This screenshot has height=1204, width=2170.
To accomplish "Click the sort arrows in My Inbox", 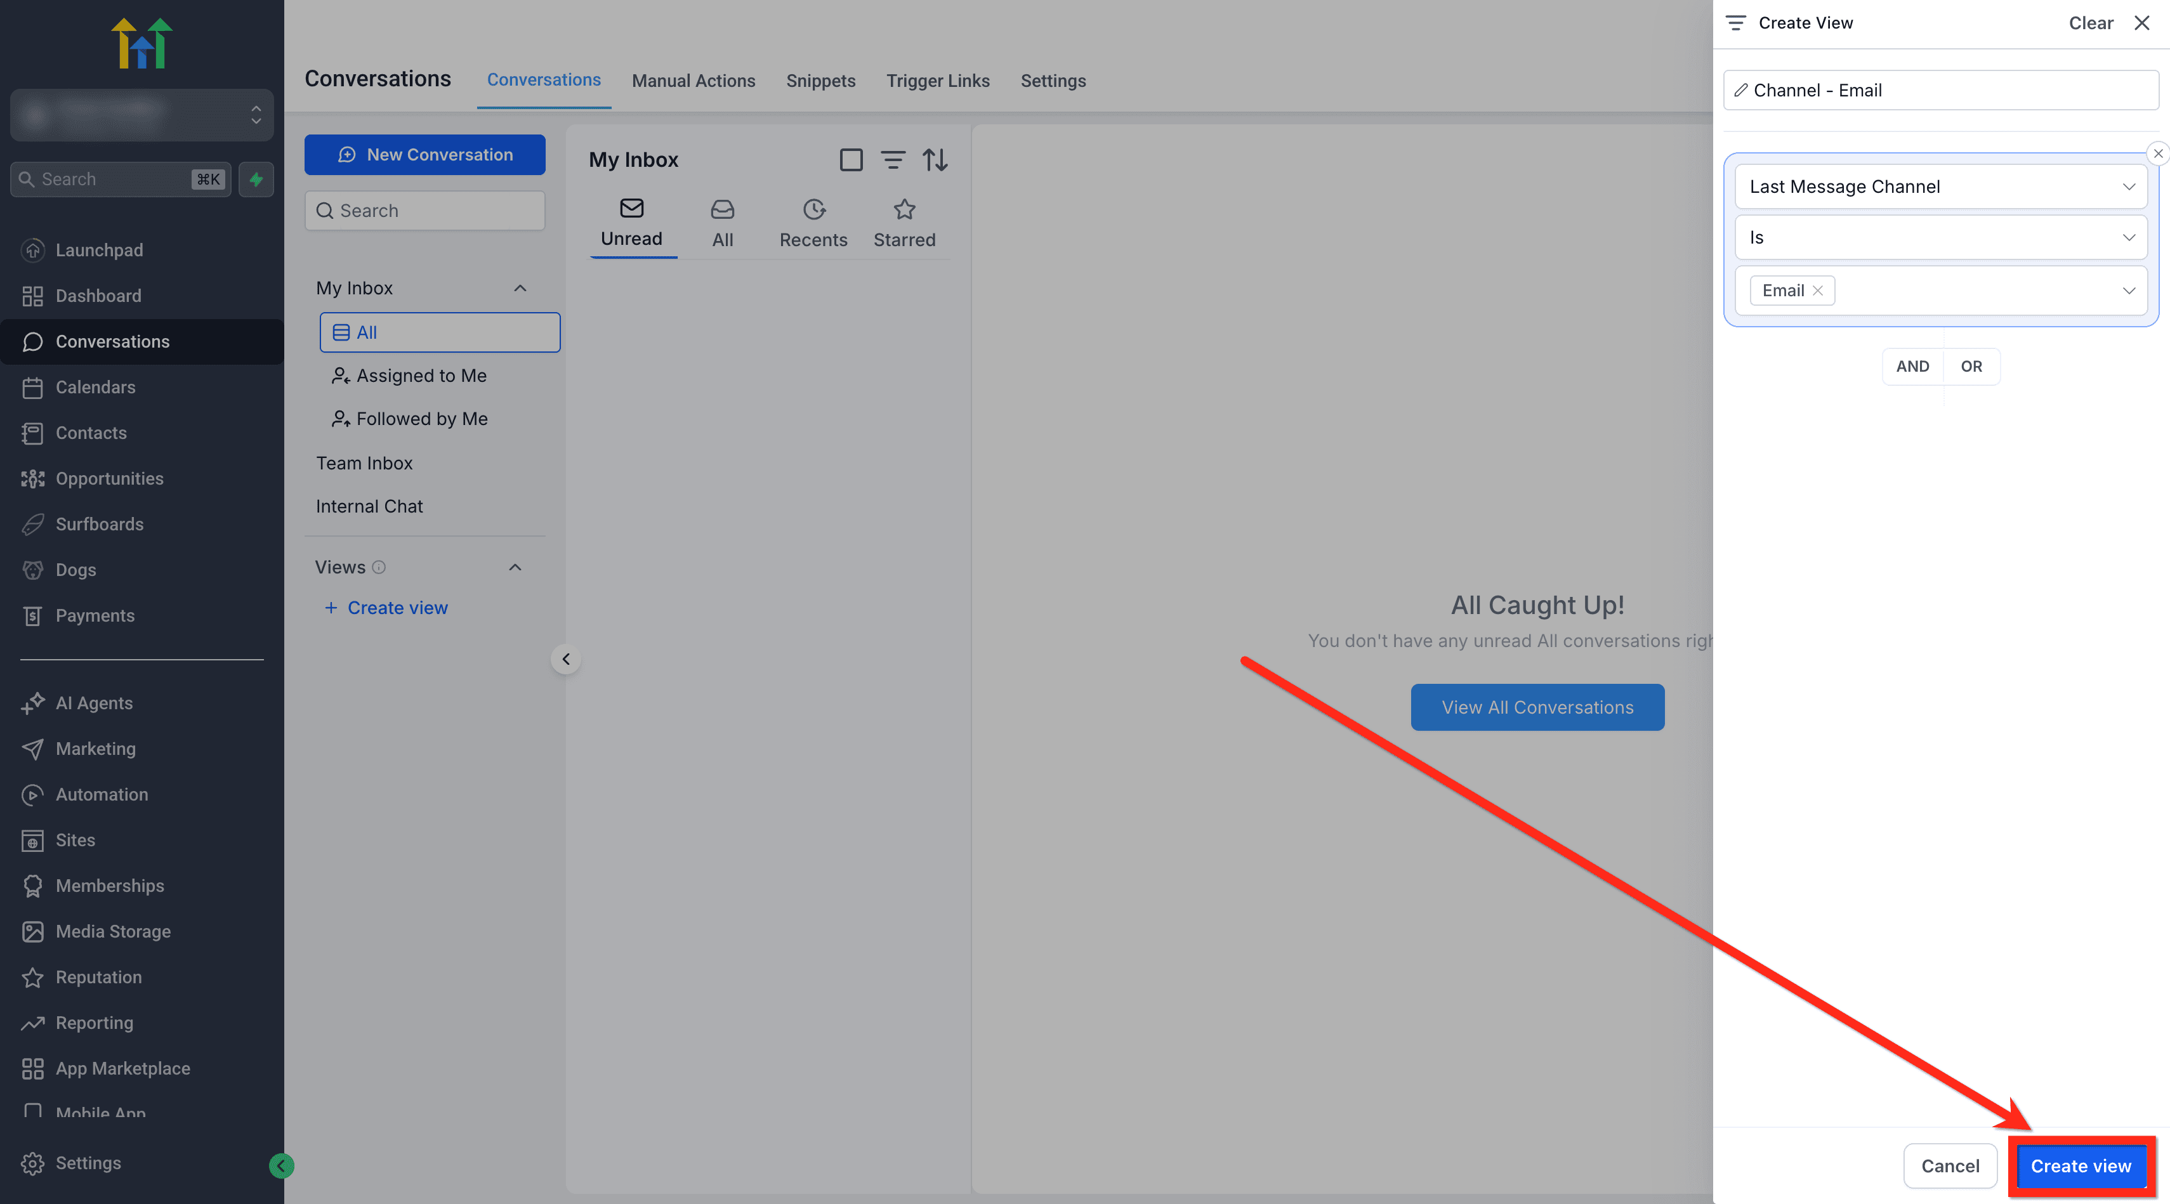I will click(x=935, y=159).
